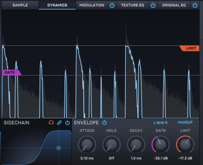This screenshot has height=165, width=203.
Task: Toggle the Envelope power icon
Action: point(104,123)
